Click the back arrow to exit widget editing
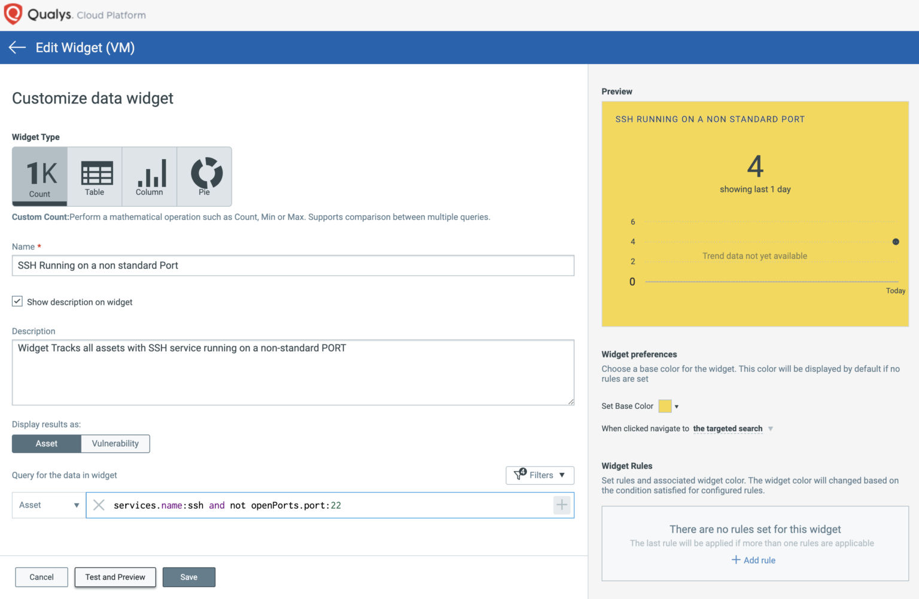 (x=16, y=47)
